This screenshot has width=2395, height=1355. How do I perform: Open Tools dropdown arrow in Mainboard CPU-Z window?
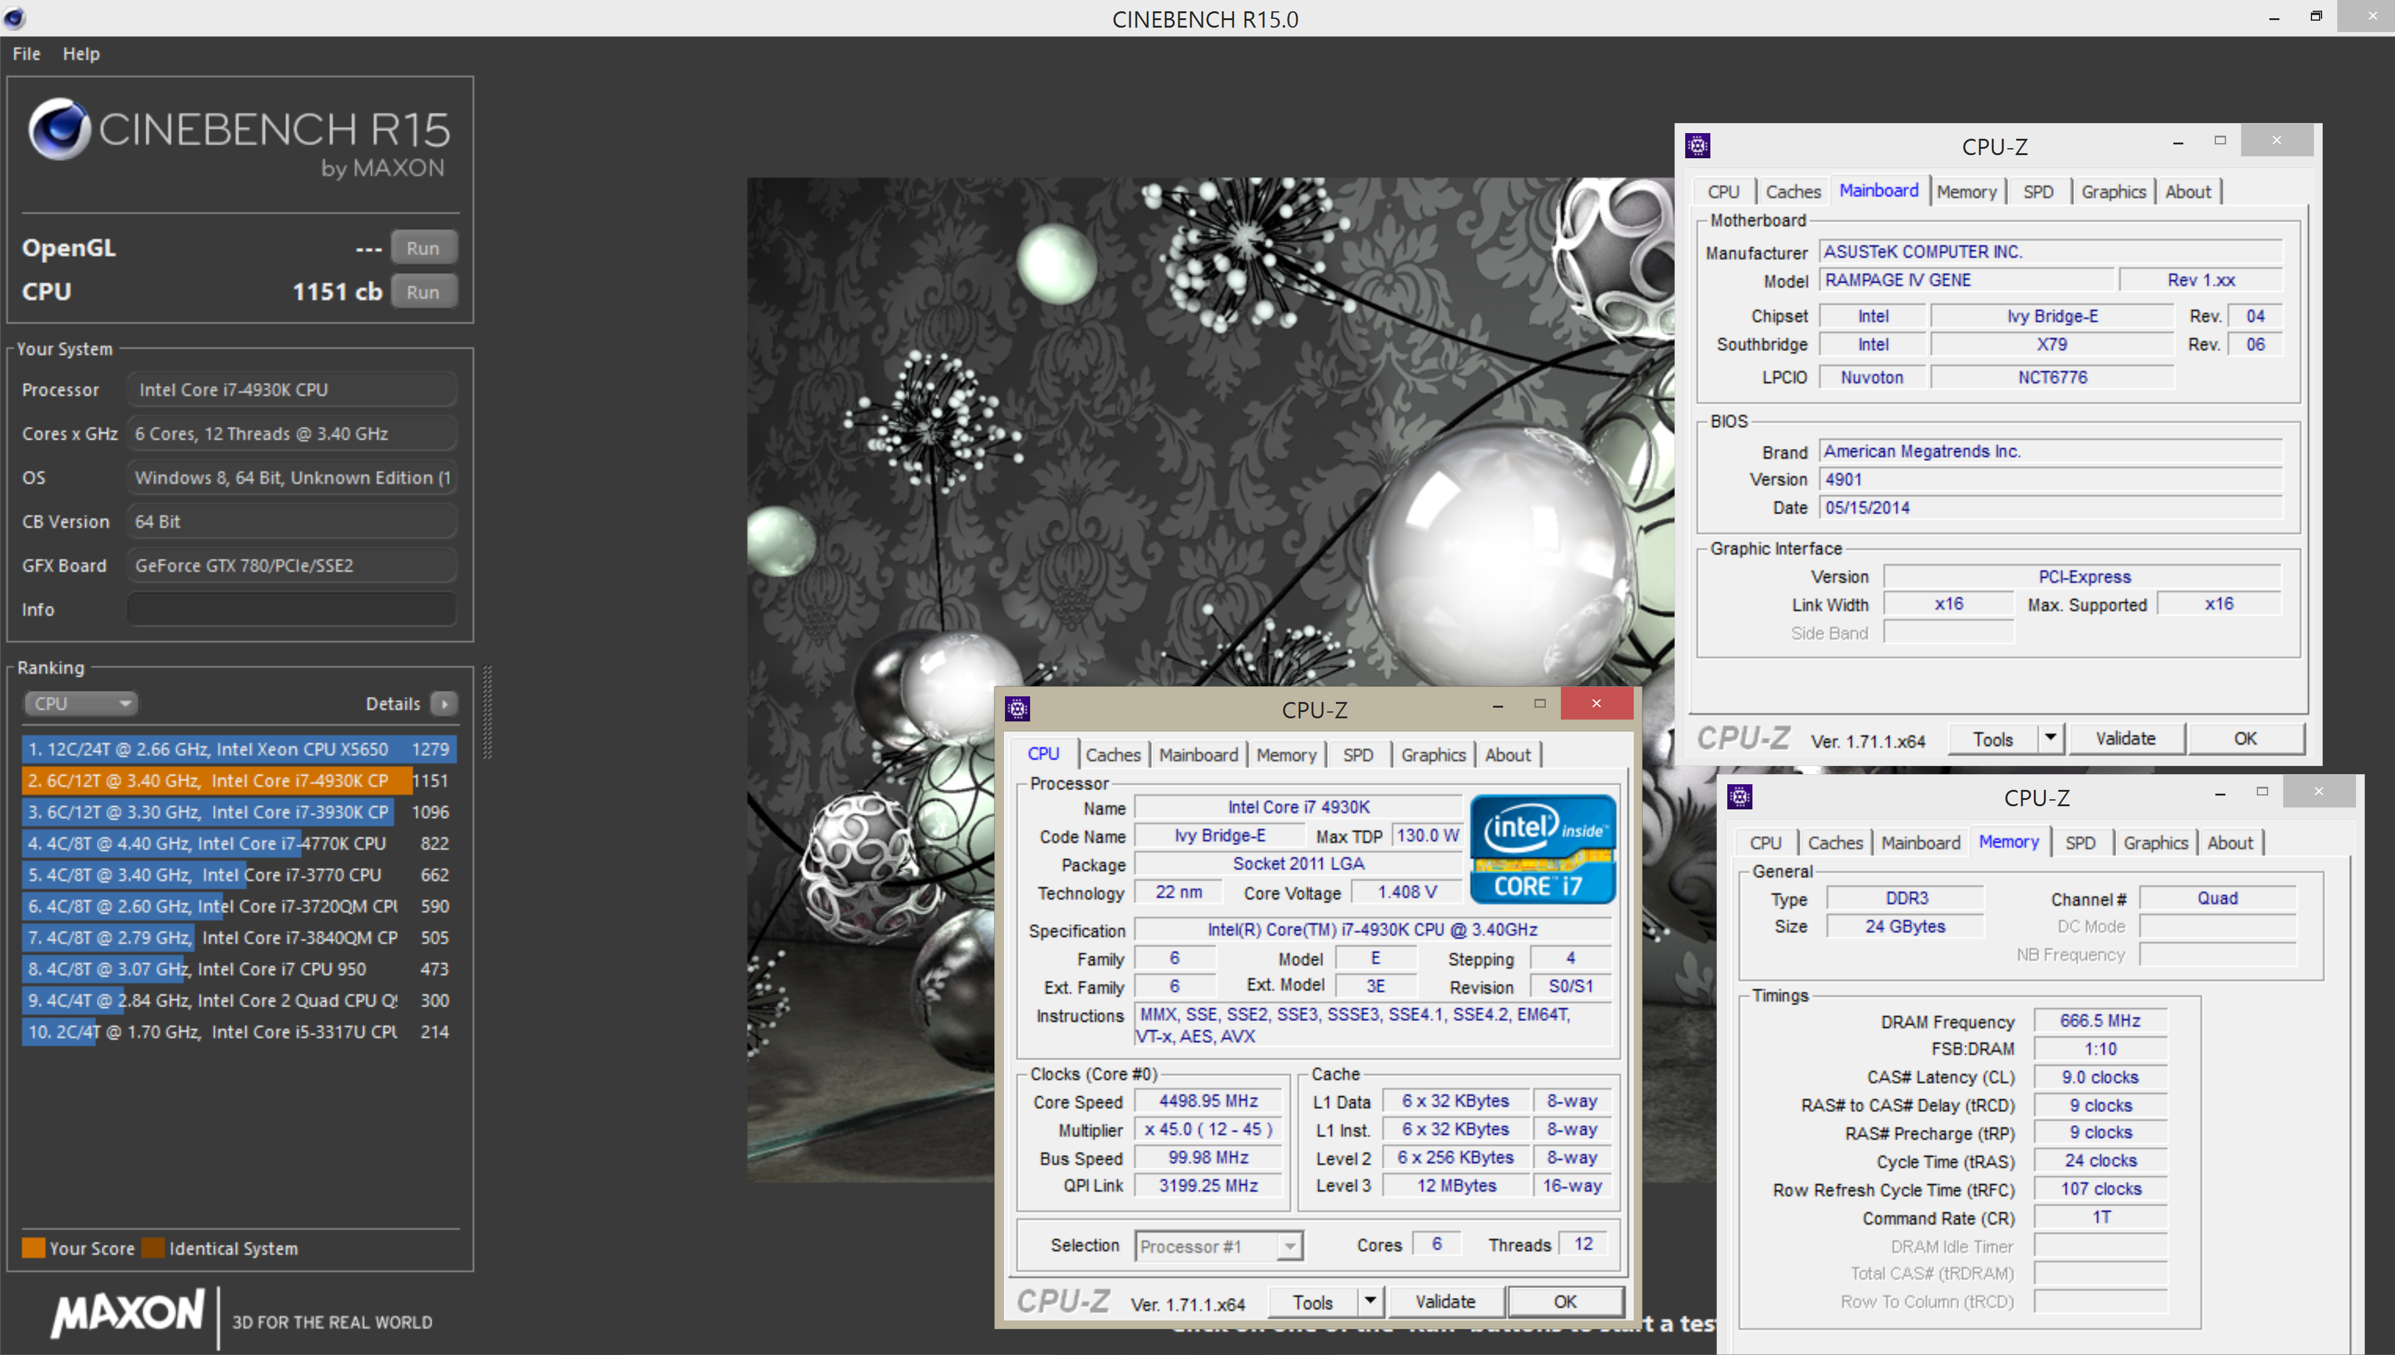click(x=2051, y=738)
